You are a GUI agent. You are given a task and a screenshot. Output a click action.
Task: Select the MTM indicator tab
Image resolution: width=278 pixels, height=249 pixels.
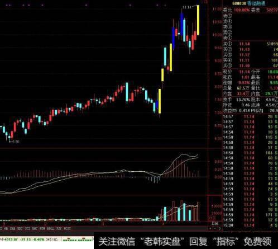click(42, 228)
